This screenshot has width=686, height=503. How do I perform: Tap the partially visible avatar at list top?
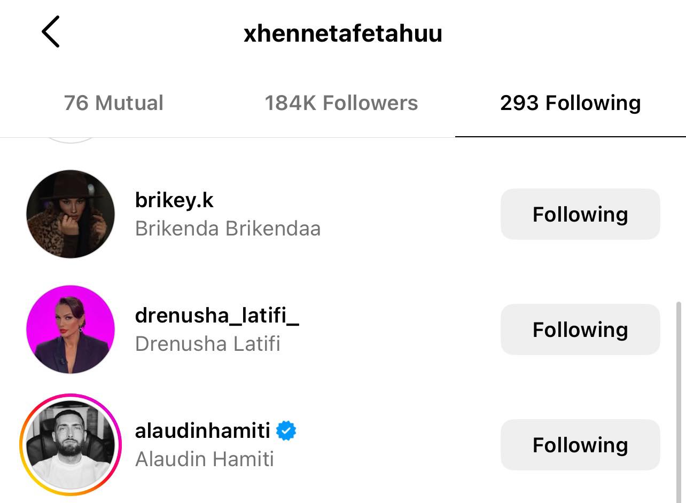click(x=71, y=140)
